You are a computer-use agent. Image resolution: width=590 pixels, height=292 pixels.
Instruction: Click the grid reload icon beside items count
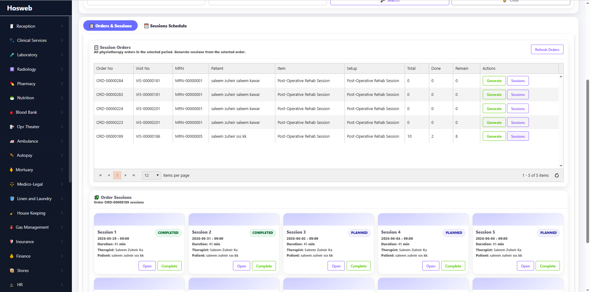pos(557,176)
